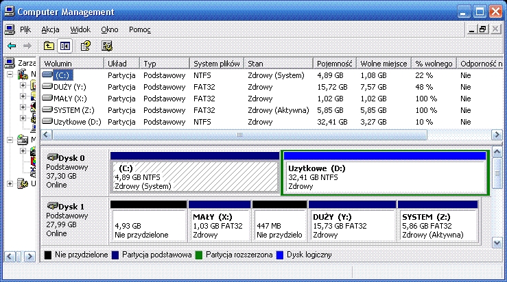Click the Dysk 1 disk icon

click(52, 206)
